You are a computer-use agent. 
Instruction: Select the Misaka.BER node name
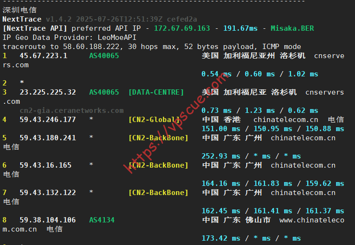pos(292,28)
